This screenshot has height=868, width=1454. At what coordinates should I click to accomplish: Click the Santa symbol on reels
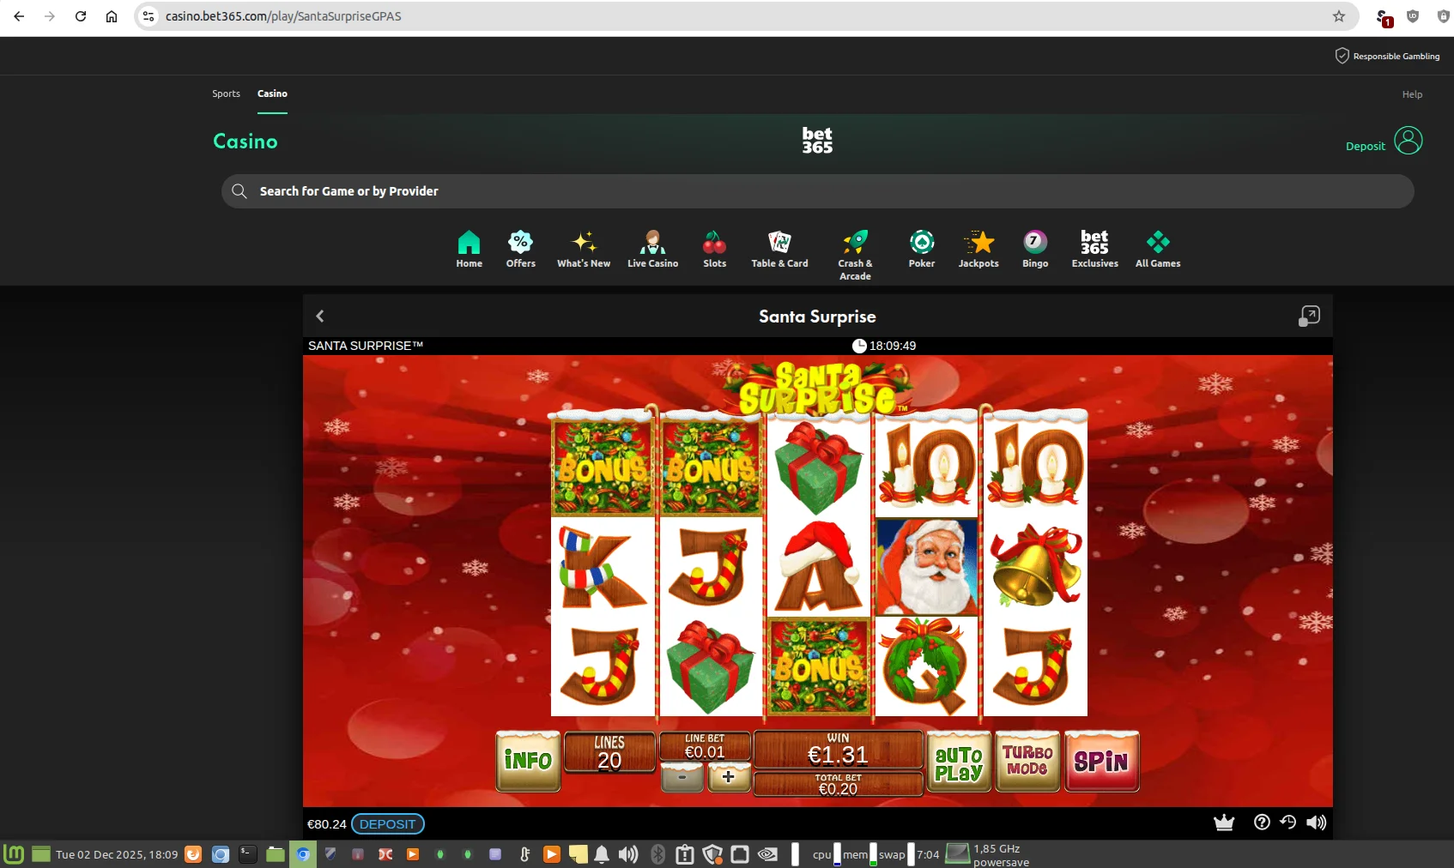(x=926, y=567)
